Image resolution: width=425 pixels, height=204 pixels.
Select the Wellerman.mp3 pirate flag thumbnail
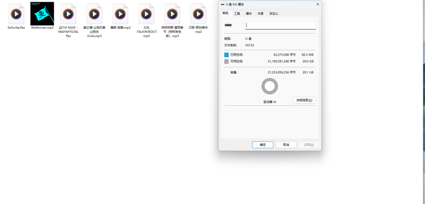tap(42, 14)
